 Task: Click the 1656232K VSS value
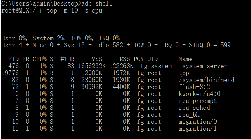(x=92, y=66)
